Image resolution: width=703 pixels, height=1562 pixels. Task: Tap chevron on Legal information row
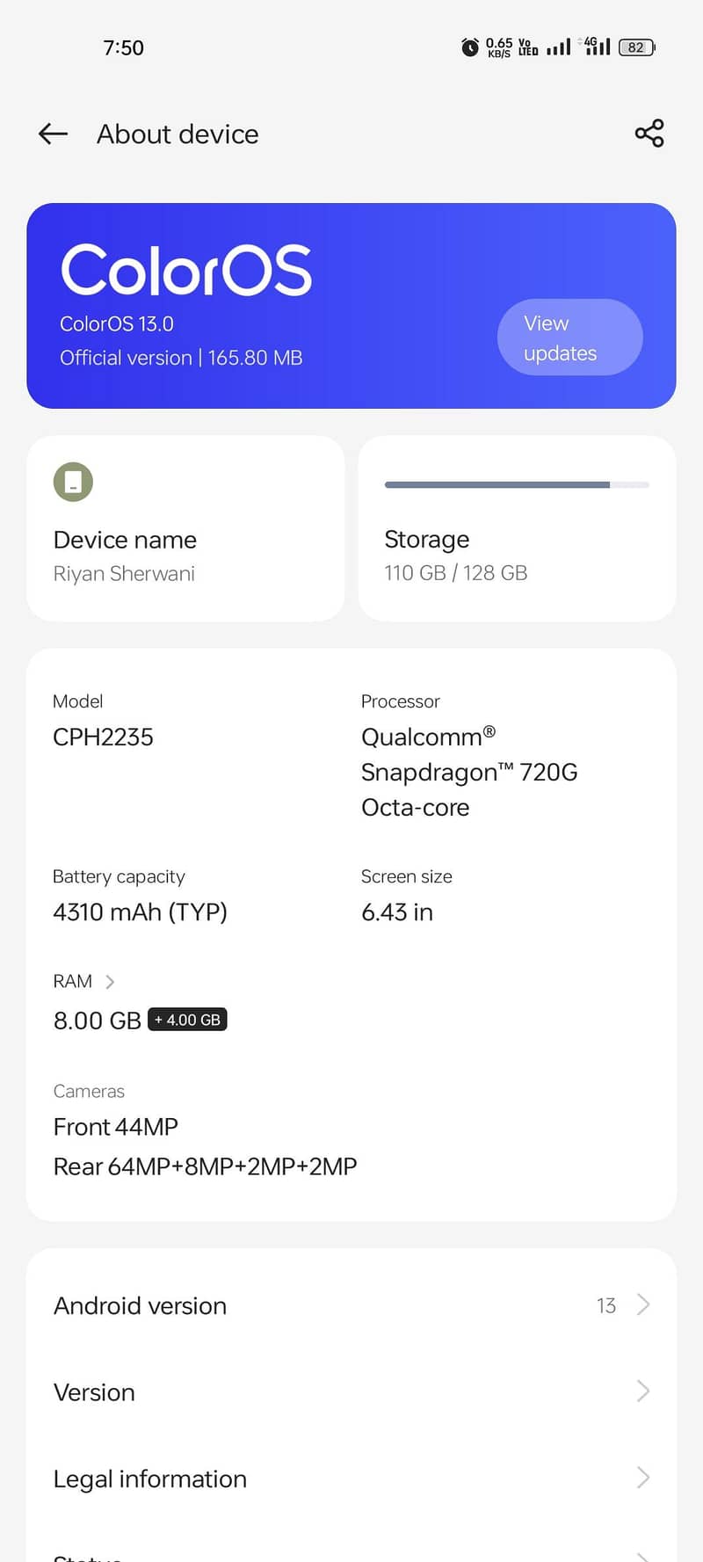coord(643,1478)
